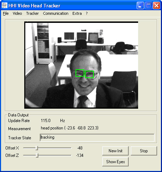Click the Update Rate value 115.0
162x172 pixels.
(x=46, y=121)
